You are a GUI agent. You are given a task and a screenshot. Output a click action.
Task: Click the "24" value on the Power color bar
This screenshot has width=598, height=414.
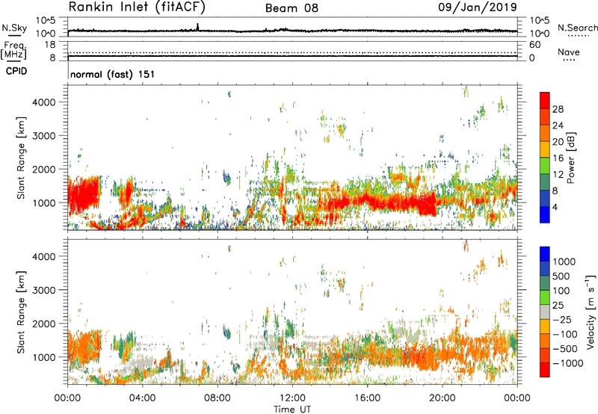[558, 126]
